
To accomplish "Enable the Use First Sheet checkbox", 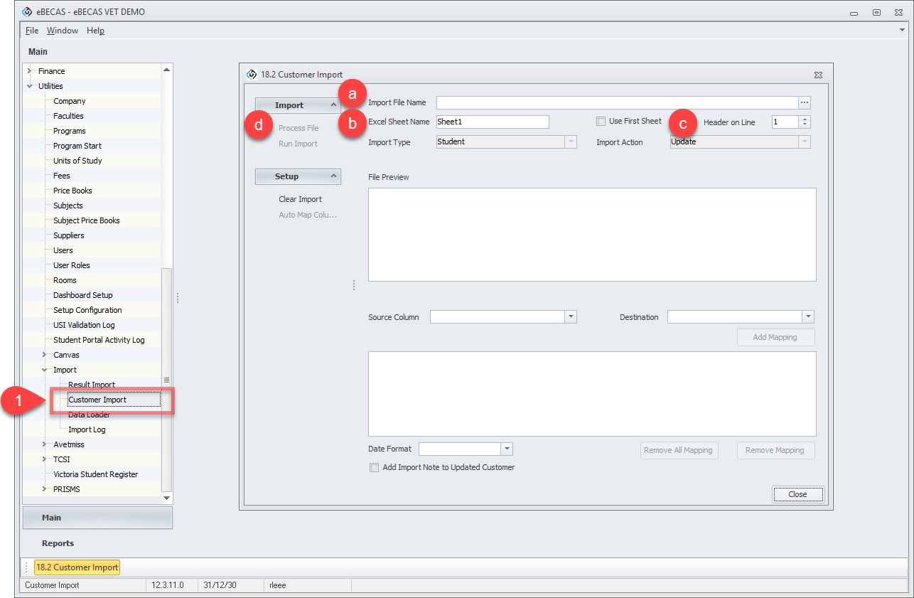I will tap(601, 122).
